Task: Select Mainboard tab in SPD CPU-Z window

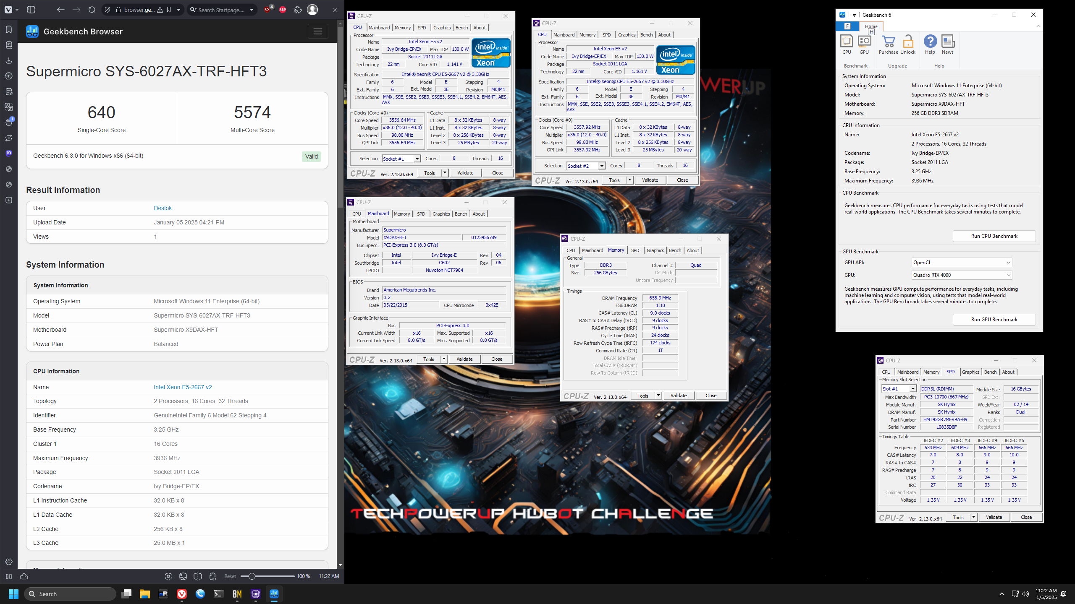Action: (x=907, y=372)
